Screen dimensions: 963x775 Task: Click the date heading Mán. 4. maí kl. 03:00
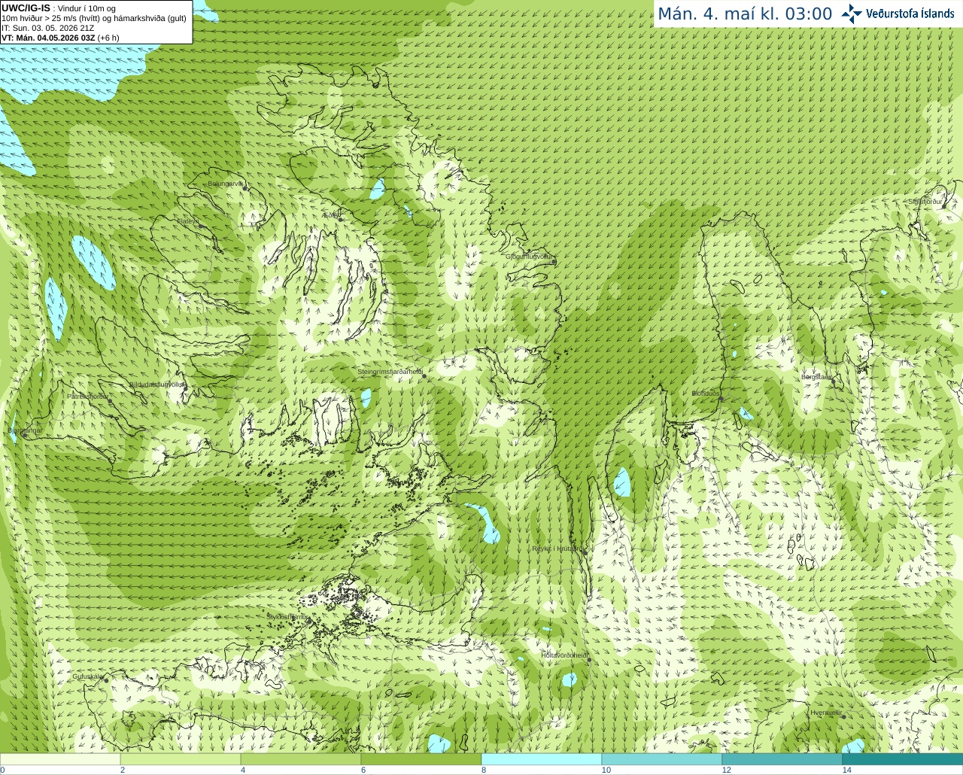(745, 14)
